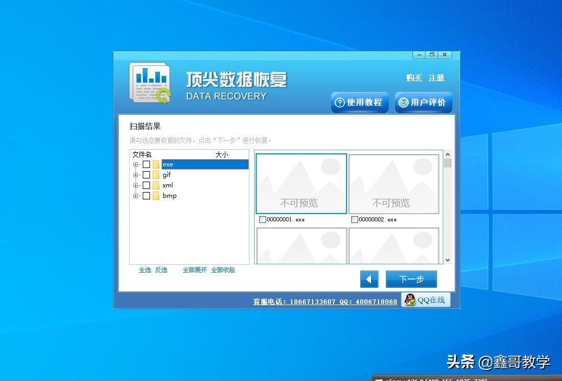The width and height of the screenshot is (562, 381).
Task: Click the exe folder icon
Action: coord(156,164)
